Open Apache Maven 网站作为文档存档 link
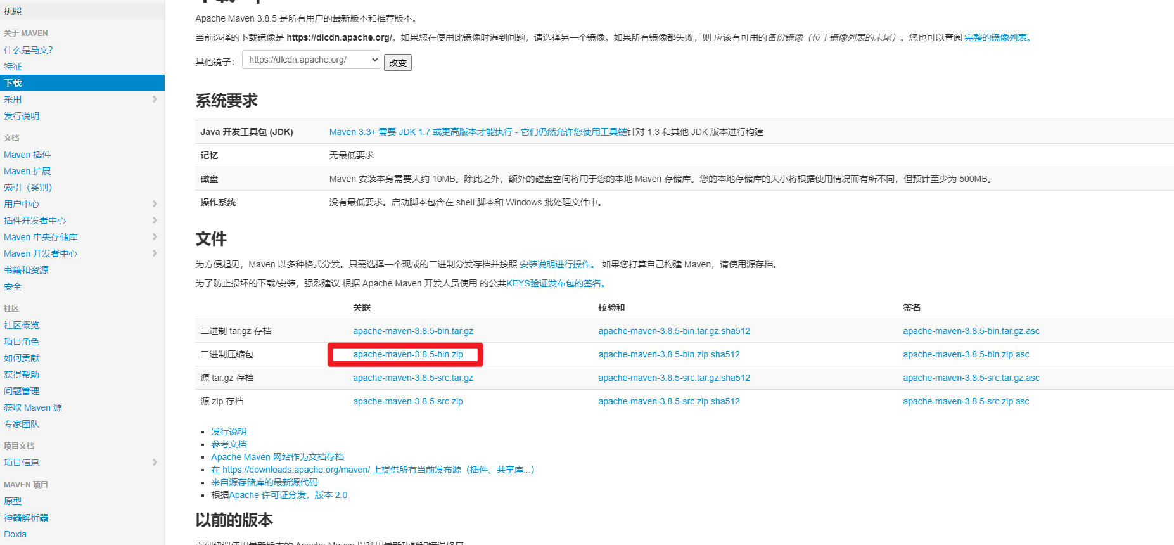 point(278,457)
